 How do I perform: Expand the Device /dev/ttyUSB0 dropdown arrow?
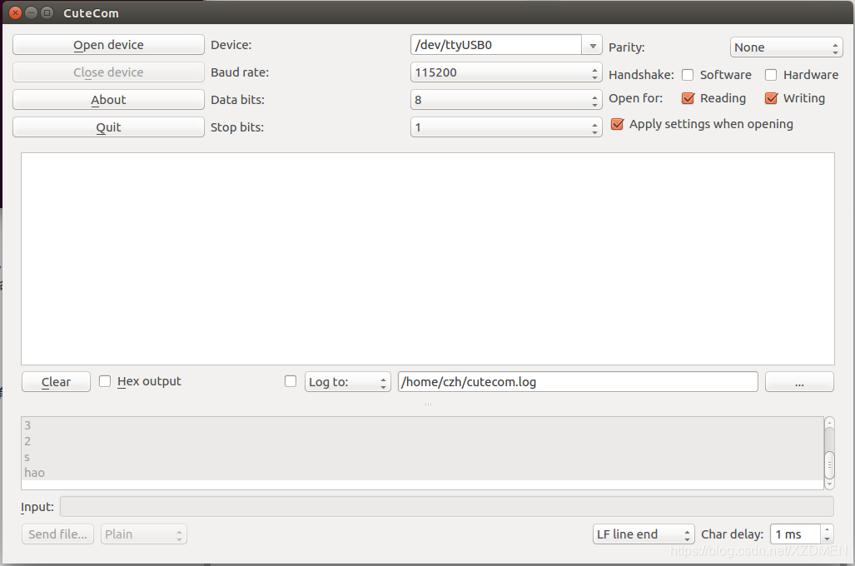(592, 45)
